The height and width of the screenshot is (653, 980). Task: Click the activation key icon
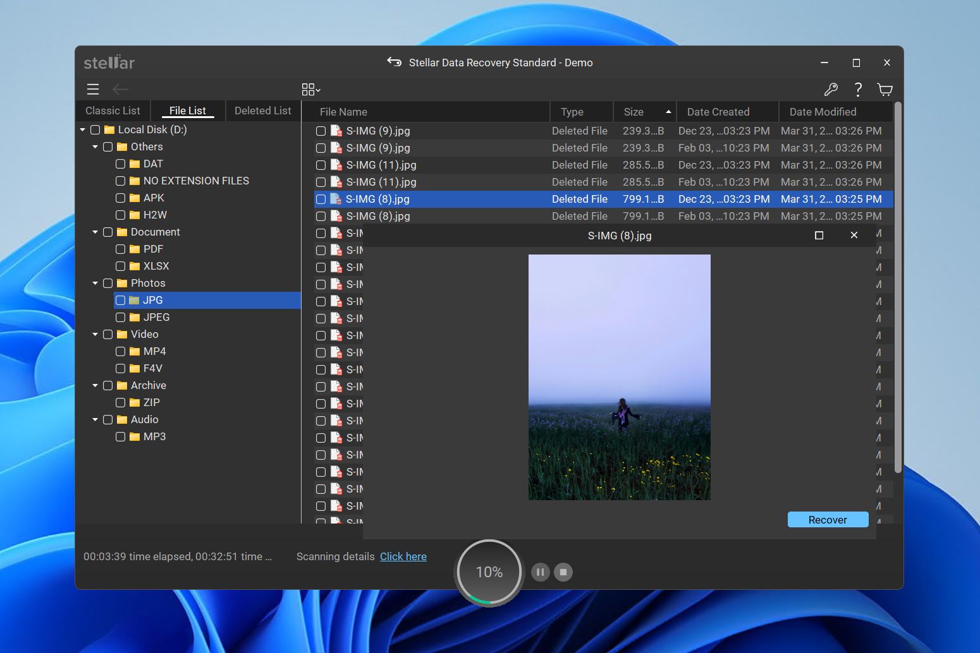tap(831, 90)
